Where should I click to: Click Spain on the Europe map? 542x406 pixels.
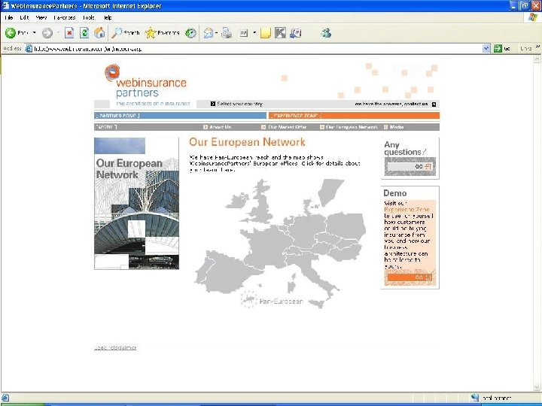pos(230,273)
